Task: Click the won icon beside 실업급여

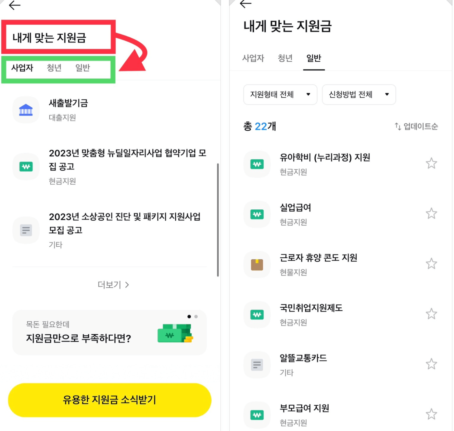Action: click(x=257, y=214)
